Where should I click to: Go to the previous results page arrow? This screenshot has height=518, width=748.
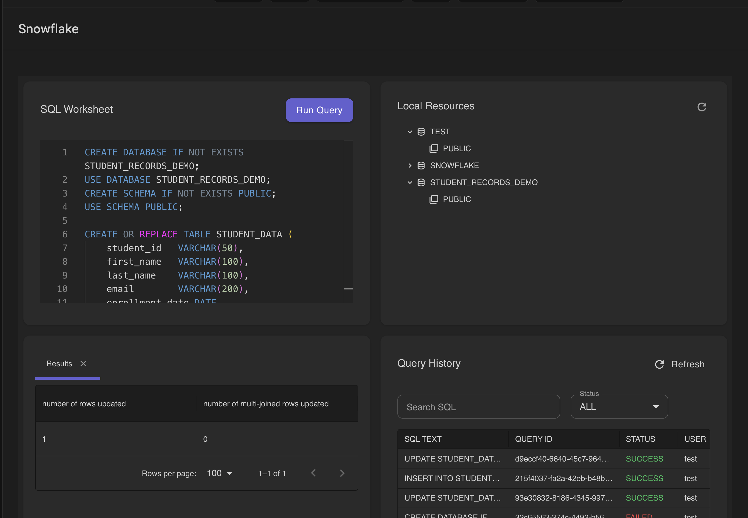coord(313,473)
